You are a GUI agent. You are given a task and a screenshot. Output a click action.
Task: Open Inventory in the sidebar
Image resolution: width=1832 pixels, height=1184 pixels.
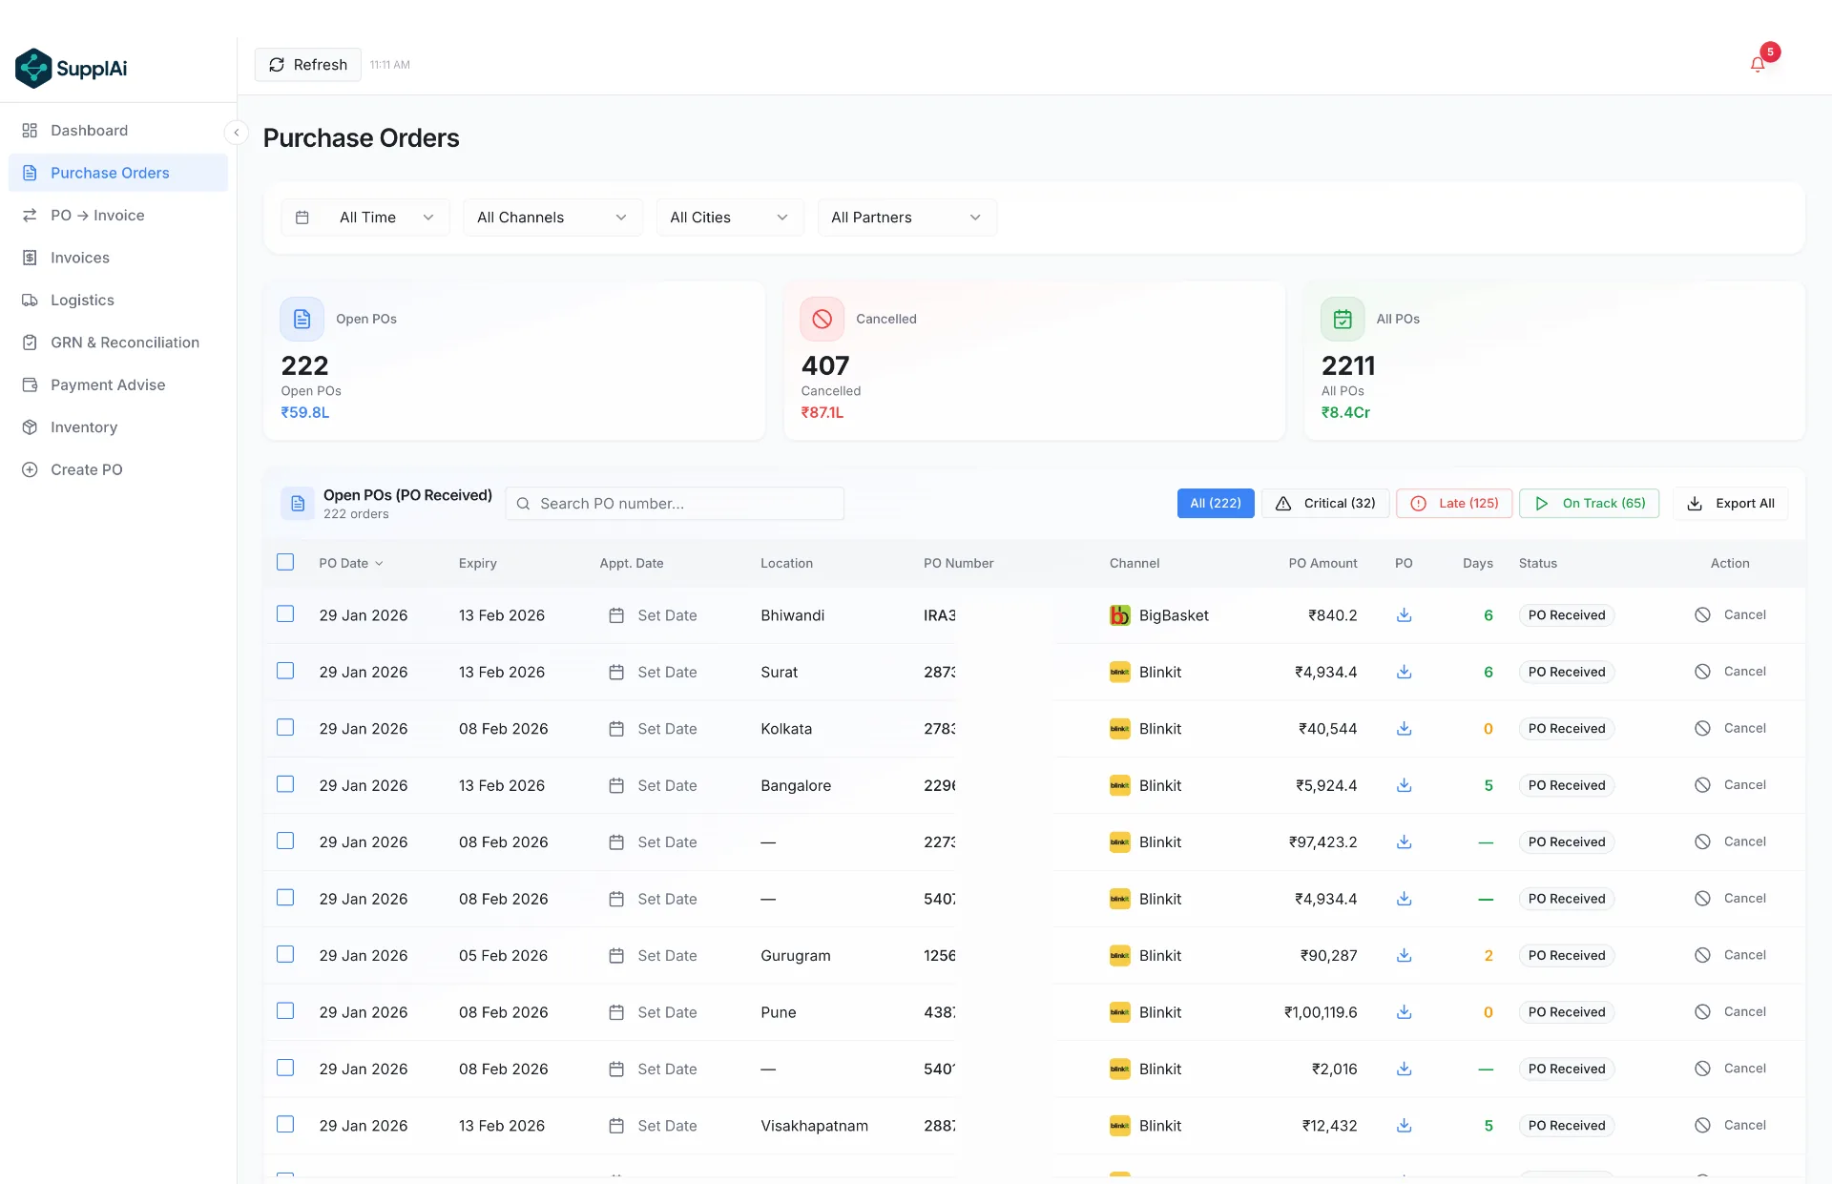click(118, 427)
